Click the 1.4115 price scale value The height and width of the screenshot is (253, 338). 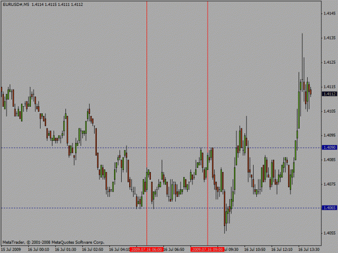[329, 87]
